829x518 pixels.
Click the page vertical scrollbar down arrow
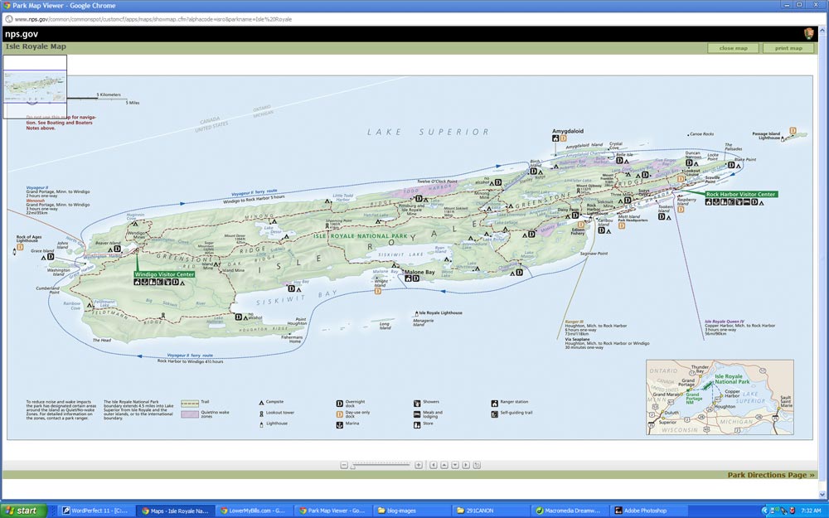pos(822,495)
